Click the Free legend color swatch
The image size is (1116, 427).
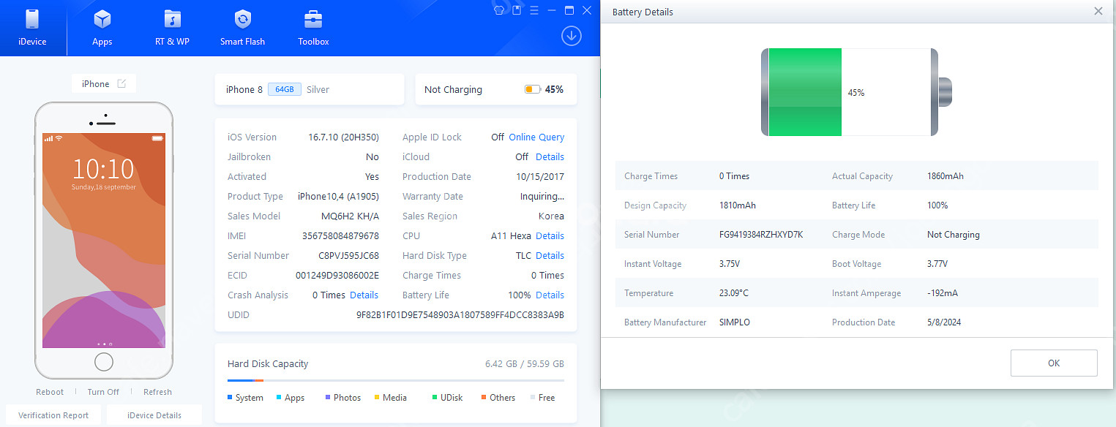[533, 398]
